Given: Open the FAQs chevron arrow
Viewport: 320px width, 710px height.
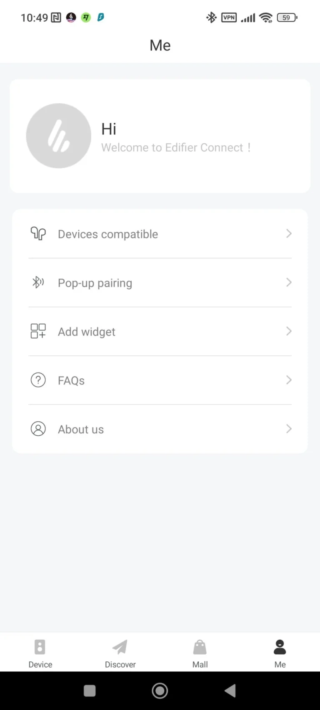Looking at the screenshot, I should tap(289, 380).
